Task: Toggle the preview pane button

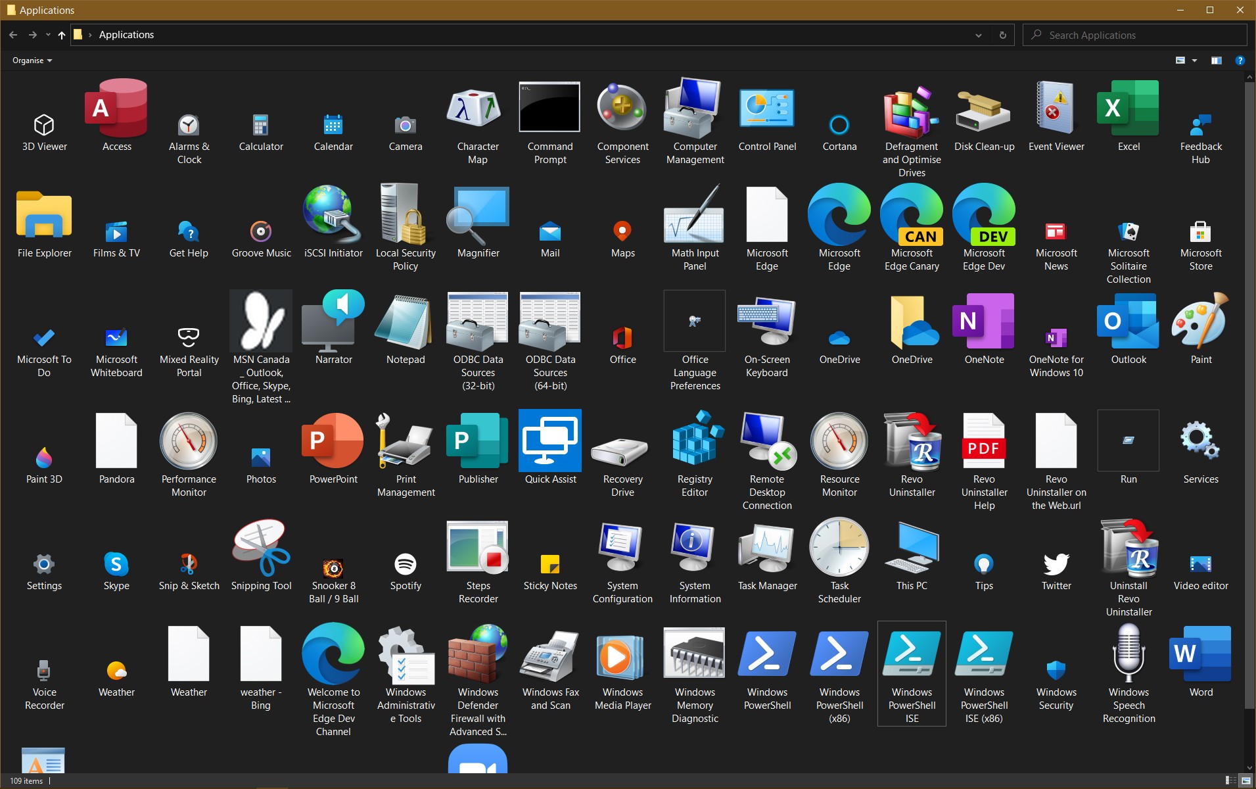Action: pyautogui.click(x=1217, y=60)
